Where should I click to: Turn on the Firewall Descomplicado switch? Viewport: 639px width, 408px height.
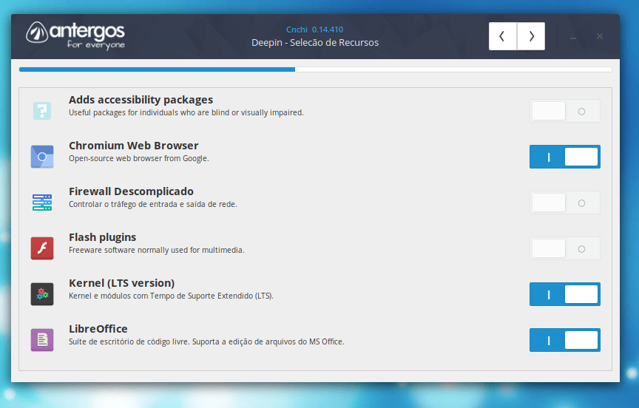tap(565, 203)
